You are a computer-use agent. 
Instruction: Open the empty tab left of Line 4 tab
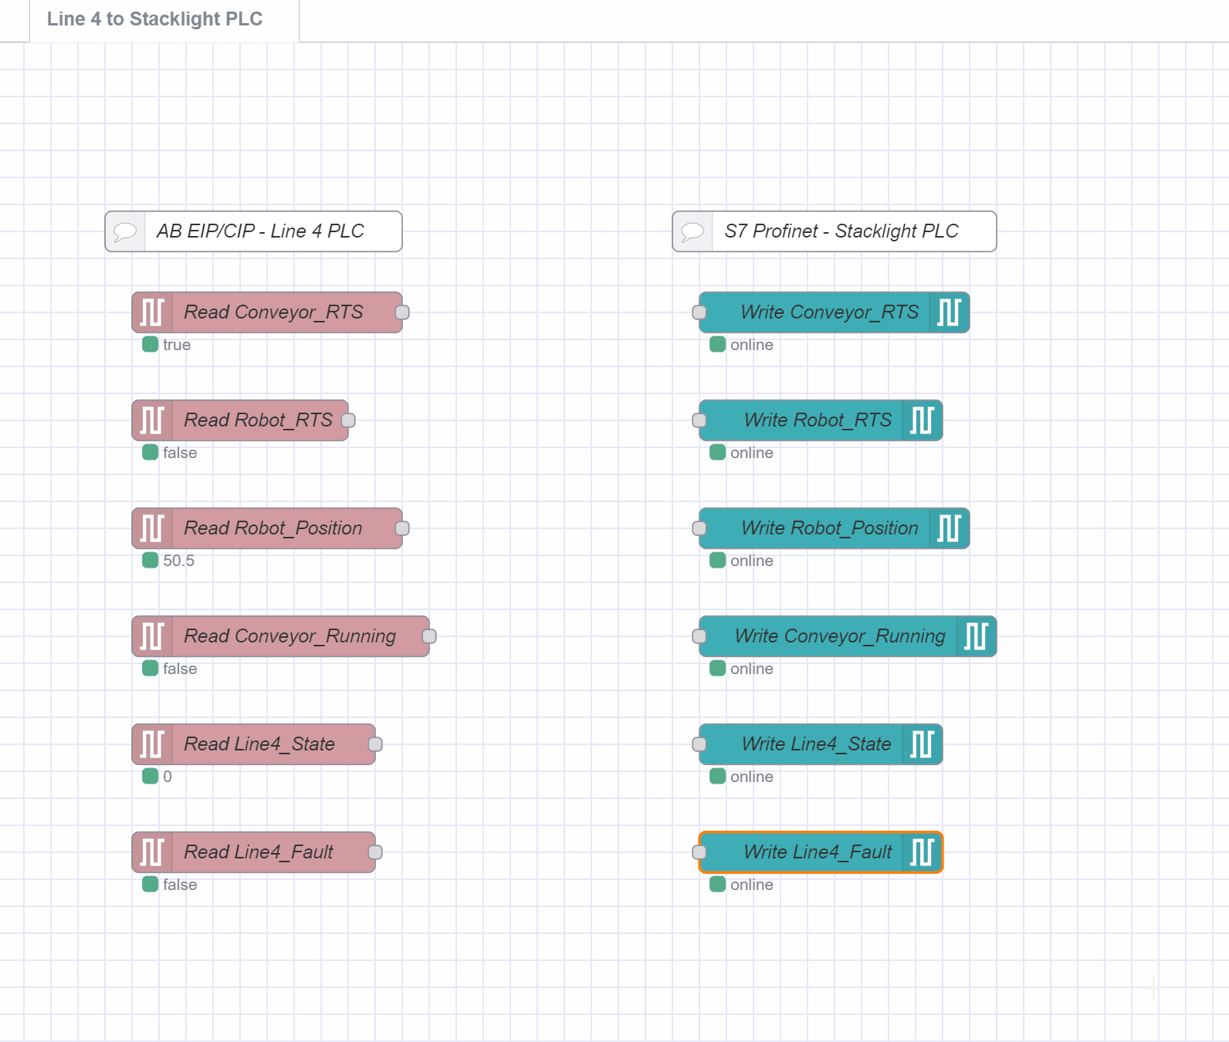[x=14, y=19]
